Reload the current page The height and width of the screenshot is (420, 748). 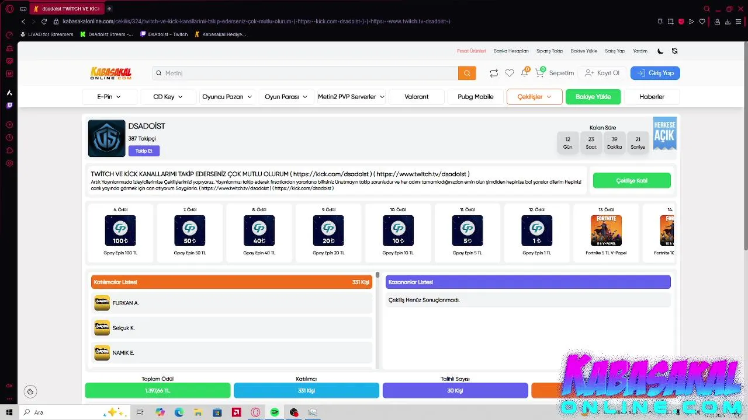coord(44,22)
